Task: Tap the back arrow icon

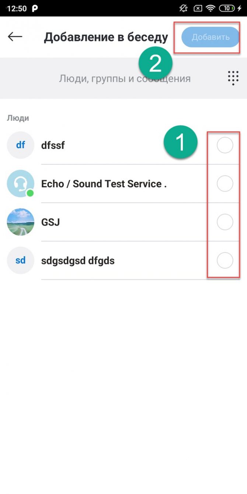Action: tap(15, 36)
